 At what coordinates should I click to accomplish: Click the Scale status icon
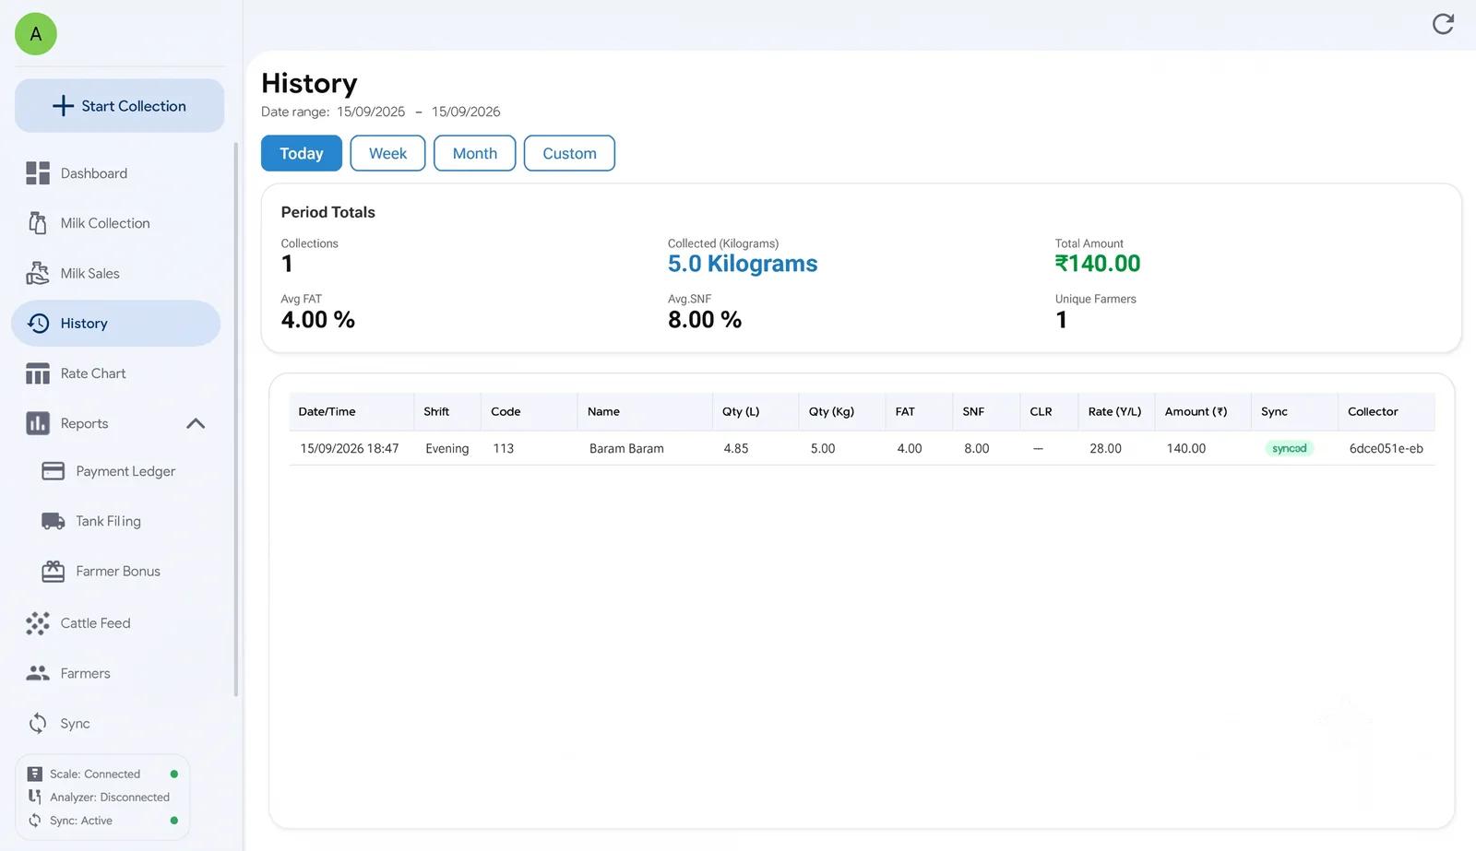[x=34, y=774]
